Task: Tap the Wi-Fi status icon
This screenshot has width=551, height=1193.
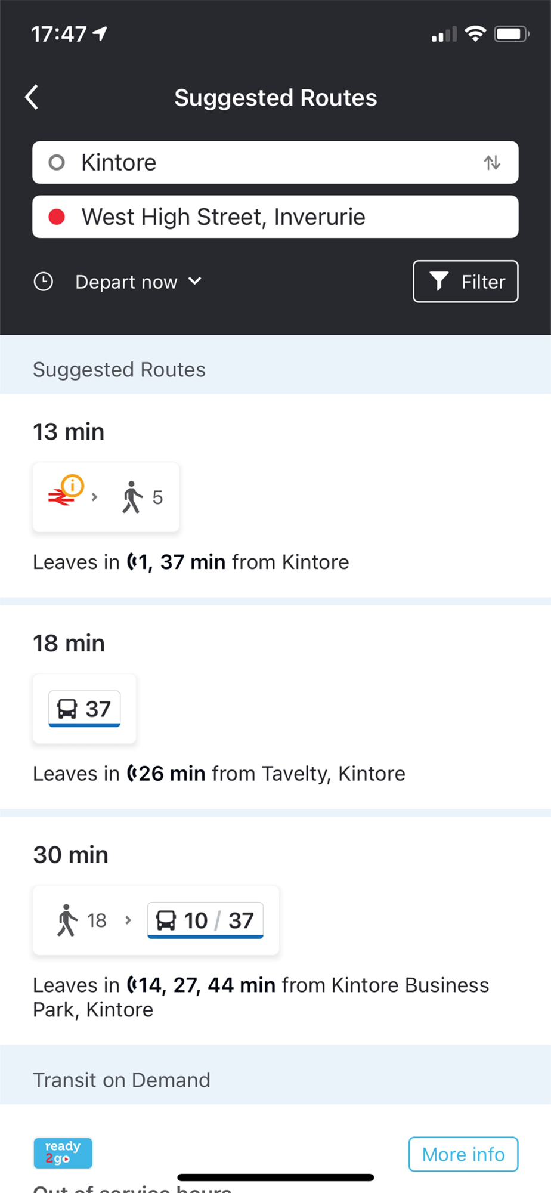Action: pos(475,34)
